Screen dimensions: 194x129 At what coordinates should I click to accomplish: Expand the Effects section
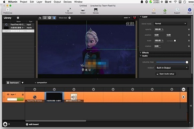[x=141, y=53]
